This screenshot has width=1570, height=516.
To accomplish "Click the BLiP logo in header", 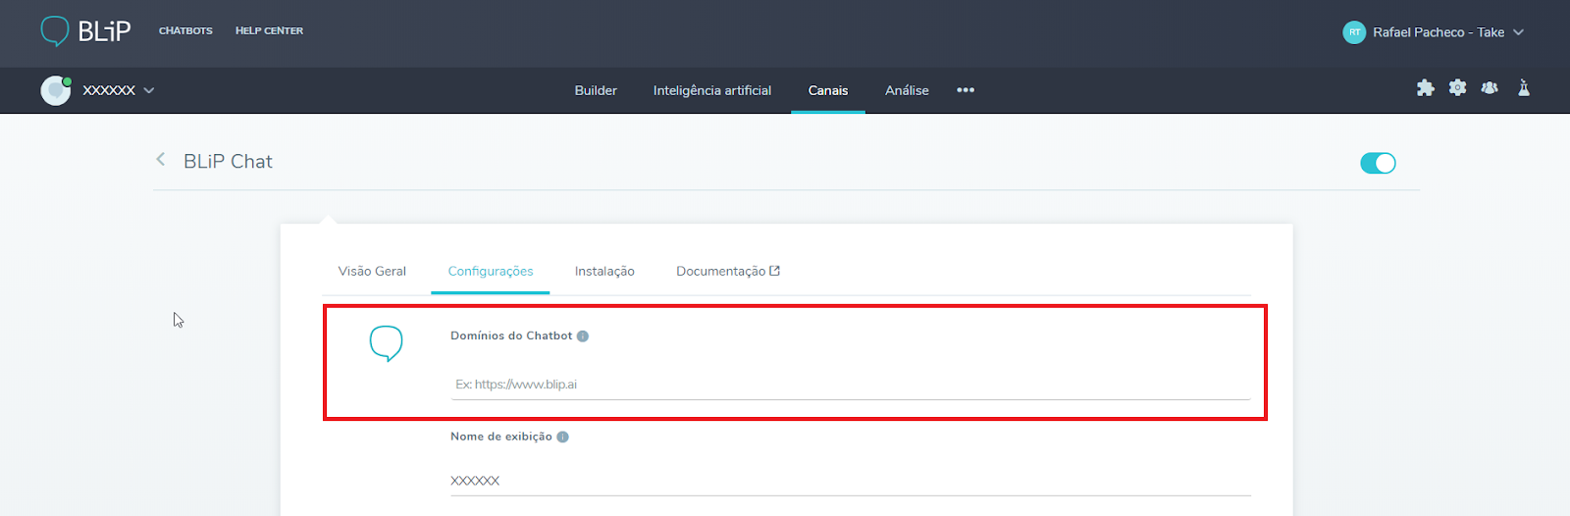I will tap(85, 31).
